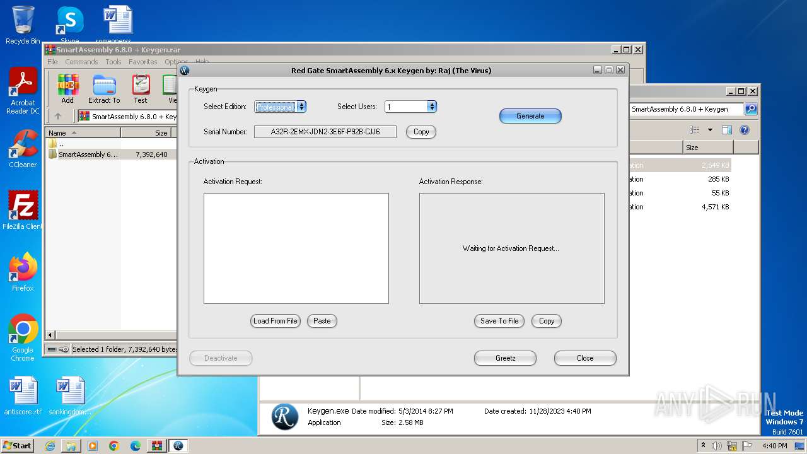Click the Explorer search button

tap(751, 109)
